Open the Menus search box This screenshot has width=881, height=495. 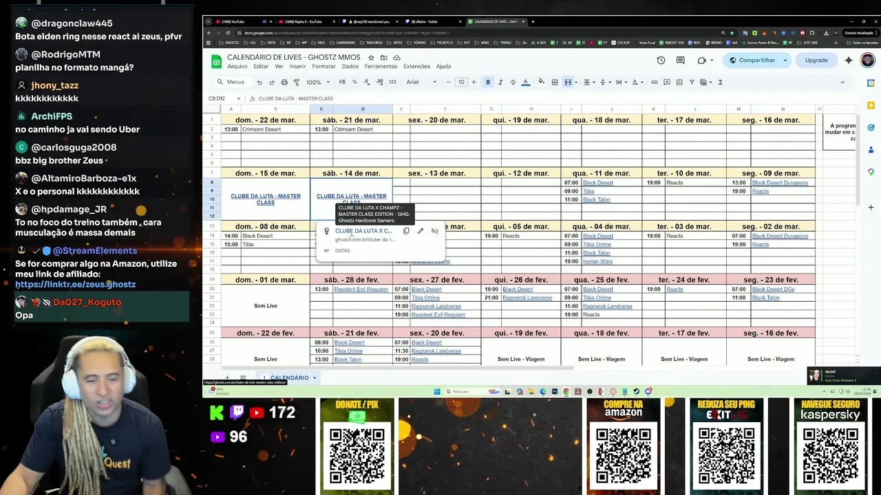[231, 82]
